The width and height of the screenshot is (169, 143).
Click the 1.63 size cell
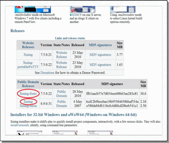[120, 65]
